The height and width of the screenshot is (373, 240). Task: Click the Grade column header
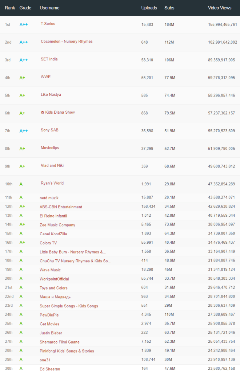coord(25,8)
